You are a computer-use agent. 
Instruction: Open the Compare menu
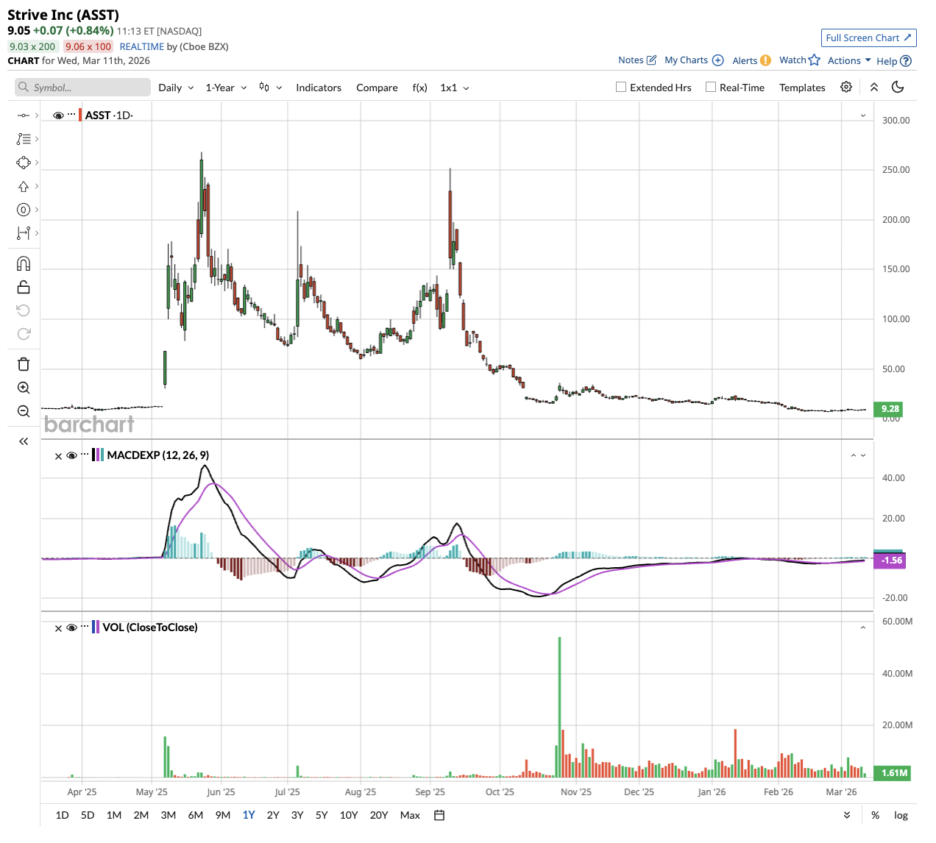[377, 87]
